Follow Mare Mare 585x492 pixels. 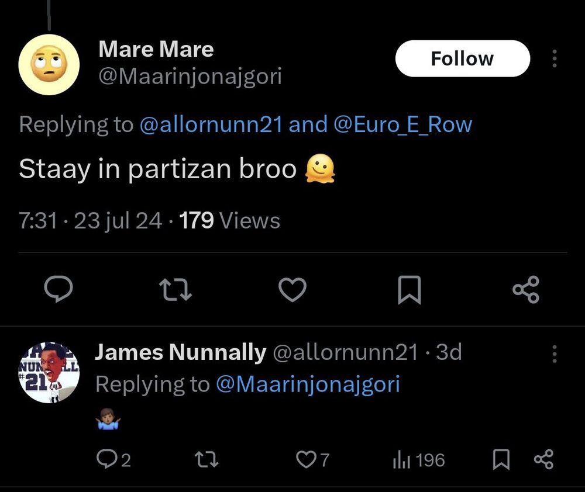[x=462, y=58]
